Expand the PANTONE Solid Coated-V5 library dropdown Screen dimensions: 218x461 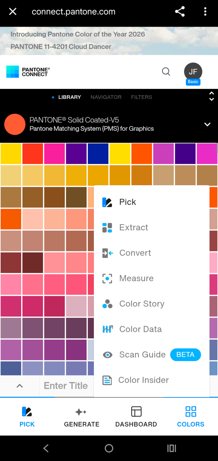[207, 124]
